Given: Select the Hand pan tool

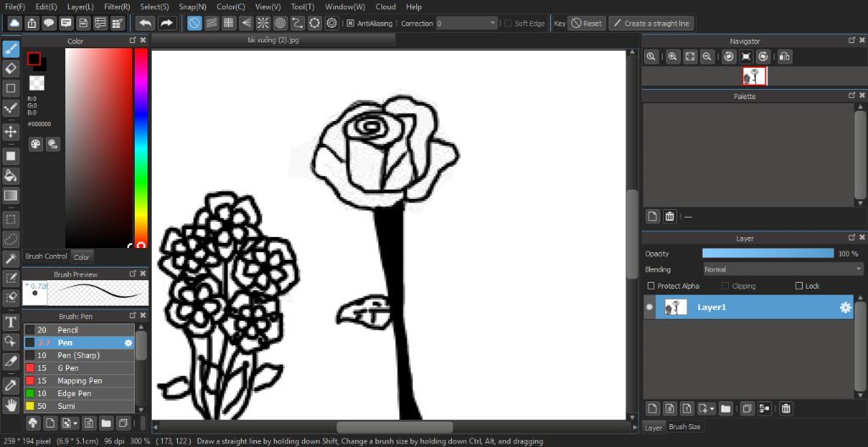Looking at the screenshot, I should (x=10, y=405).
